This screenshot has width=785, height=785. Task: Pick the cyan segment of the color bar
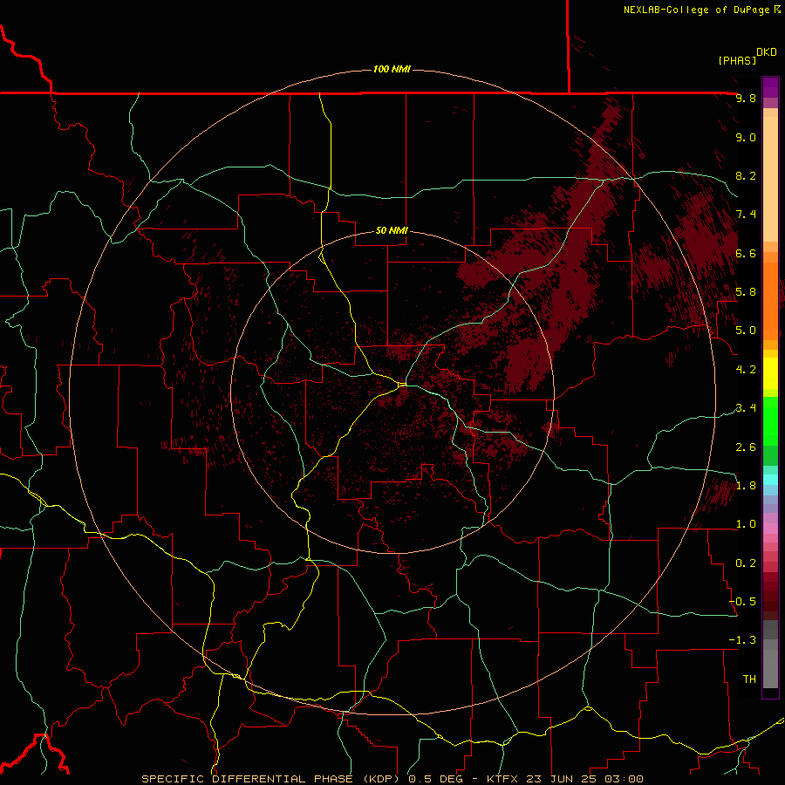pyautogui.click(x=770, y=480)
